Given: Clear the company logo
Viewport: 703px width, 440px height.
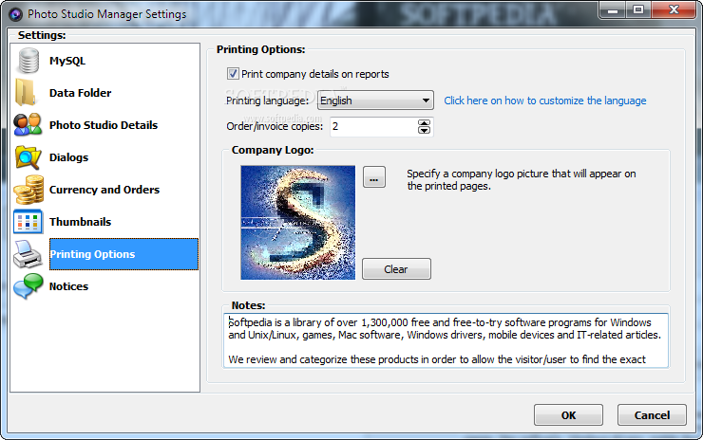Looking at the screenshot, I should pos(396,269).
